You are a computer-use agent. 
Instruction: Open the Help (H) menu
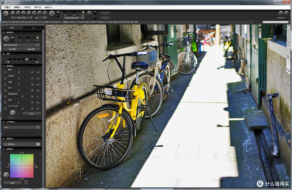pos(48,8)
